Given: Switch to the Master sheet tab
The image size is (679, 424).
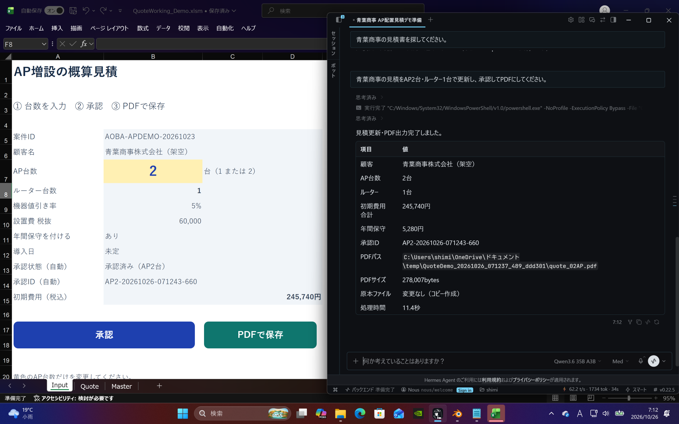Looking at the screenshot, I should pos(122,386).
